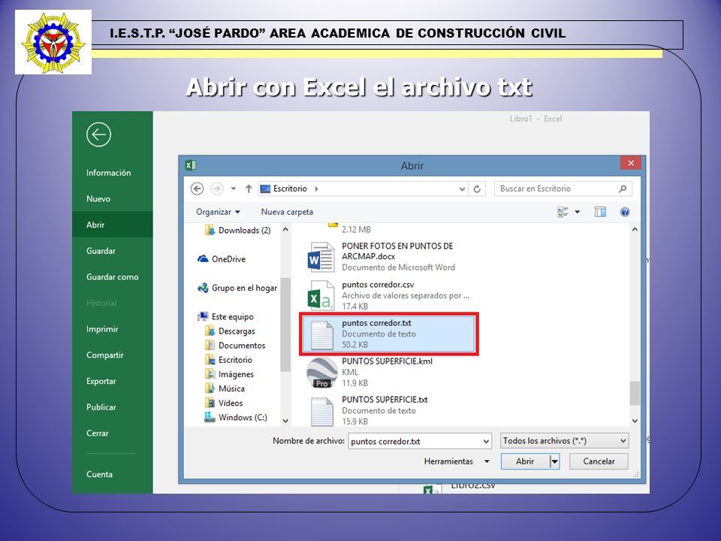Click the search magnifier icon
The image size is (721, 541).
[623, 189]
